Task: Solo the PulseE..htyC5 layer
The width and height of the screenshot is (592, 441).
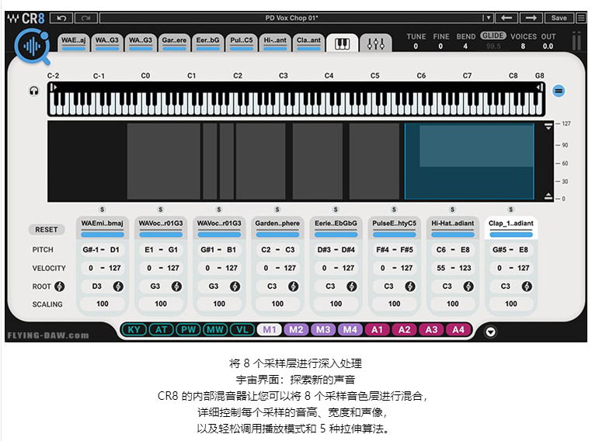Action: pyautogui.click(x=394, y=210)
